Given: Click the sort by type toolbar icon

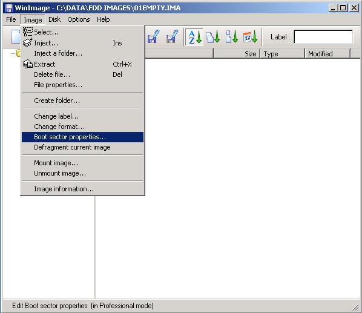Looking at the screenshot, I should (212, 37).
